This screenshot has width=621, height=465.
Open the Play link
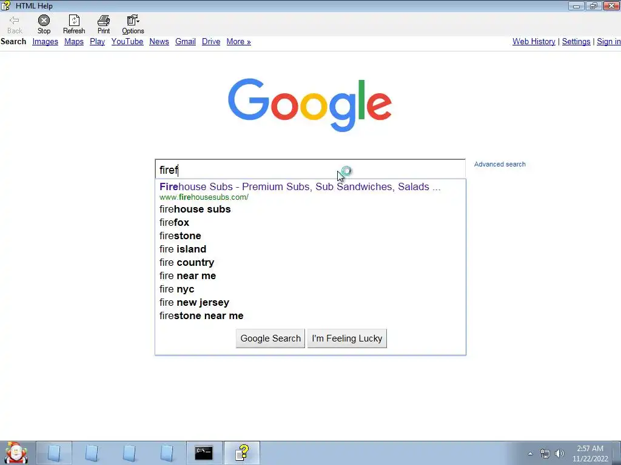97,42
